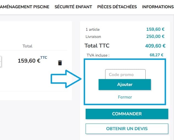This screenshot has width=174, height=140.
Task: Click the Total column header
Action: [x=27, y=46]
